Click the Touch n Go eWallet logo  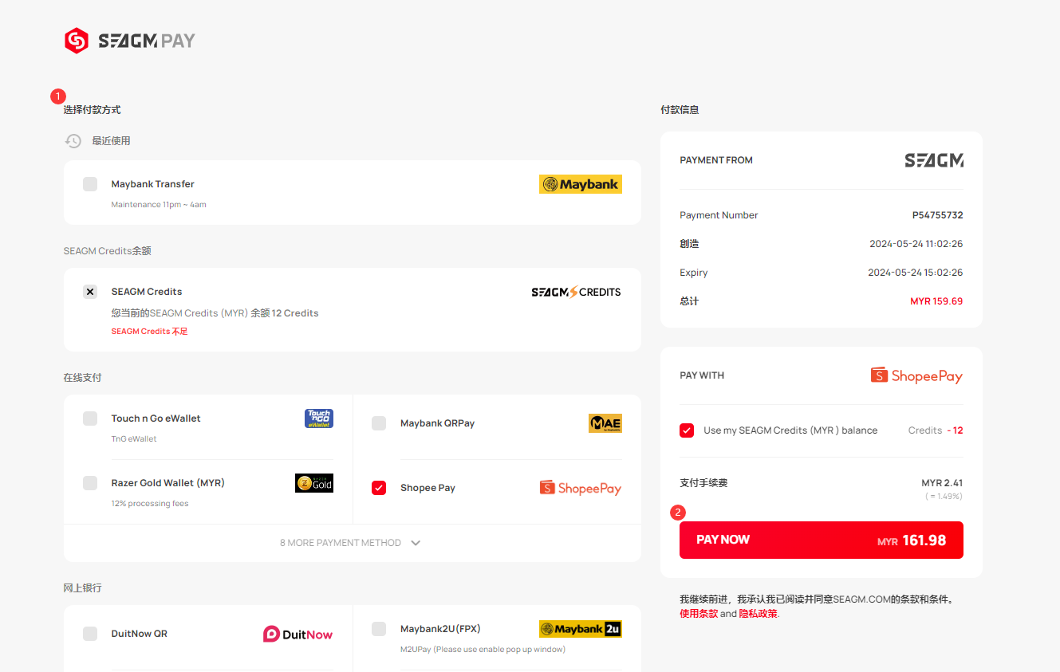pos(319,419)
